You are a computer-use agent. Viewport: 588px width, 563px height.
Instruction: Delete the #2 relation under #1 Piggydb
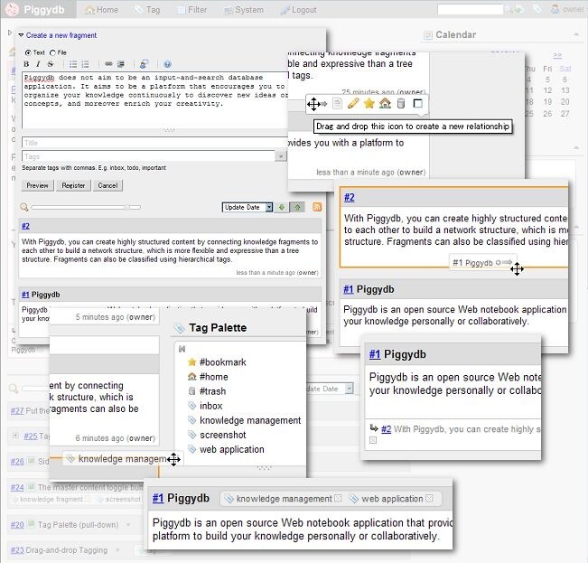click(x=373, y=440)
